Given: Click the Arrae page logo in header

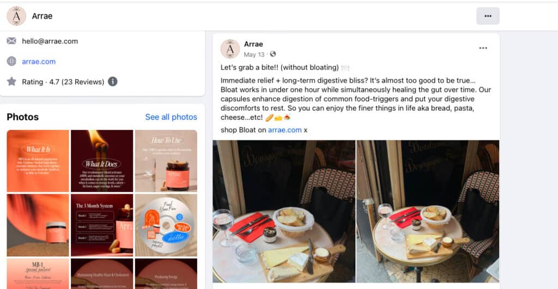Looking at the screenshot, I should [x=16, y=16].
